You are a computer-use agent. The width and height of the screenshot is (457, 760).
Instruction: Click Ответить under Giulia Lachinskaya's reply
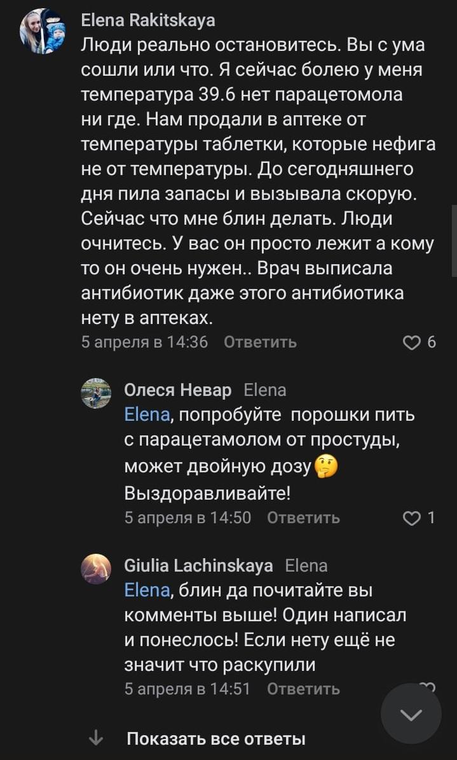(303, 689)
